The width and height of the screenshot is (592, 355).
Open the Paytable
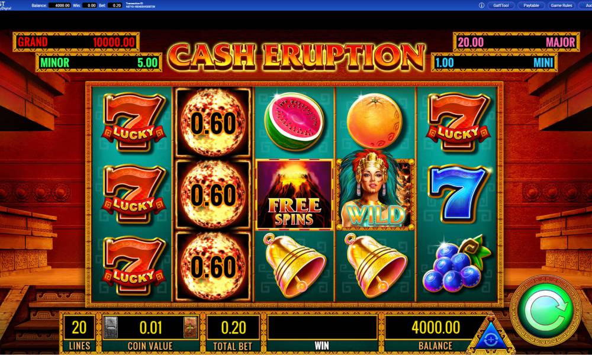(x=531, y=5)
